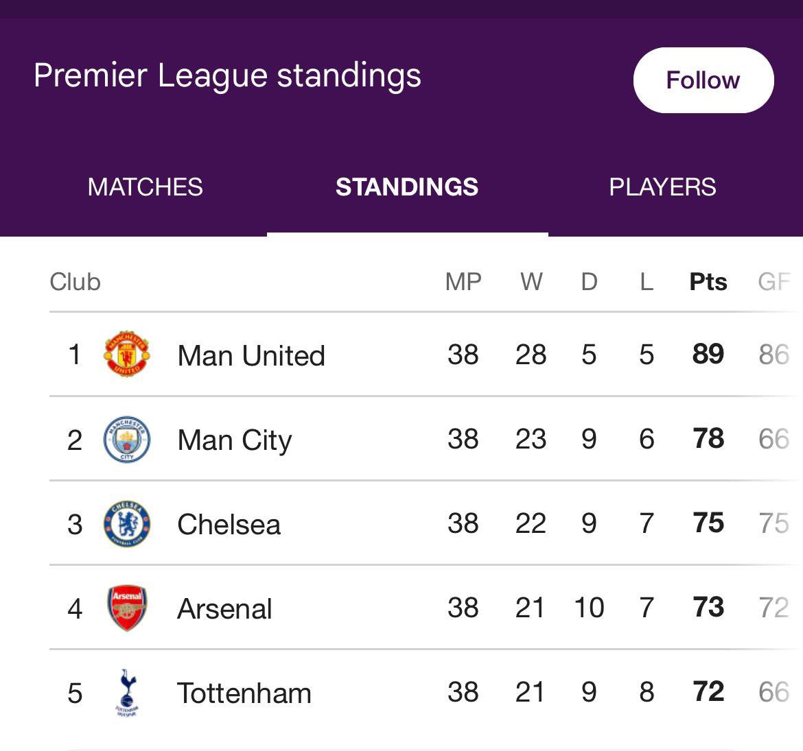803x751 pixels.
Task: Open the PLAYERS tab
Action: click(x=663, y=187)
